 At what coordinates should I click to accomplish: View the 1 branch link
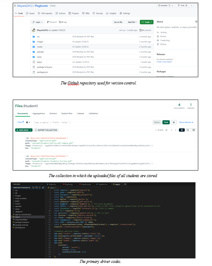52,22
